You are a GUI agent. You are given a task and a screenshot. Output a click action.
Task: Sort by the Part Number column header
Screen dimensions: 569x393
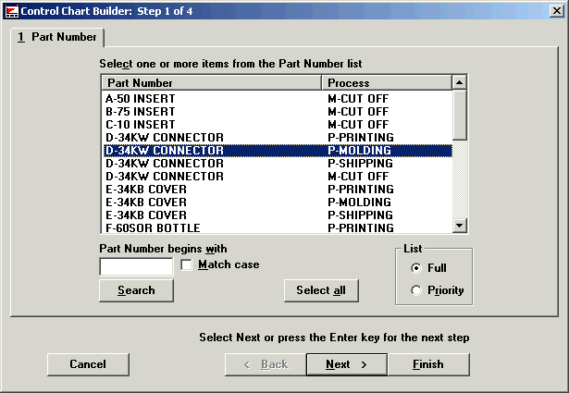210,83
